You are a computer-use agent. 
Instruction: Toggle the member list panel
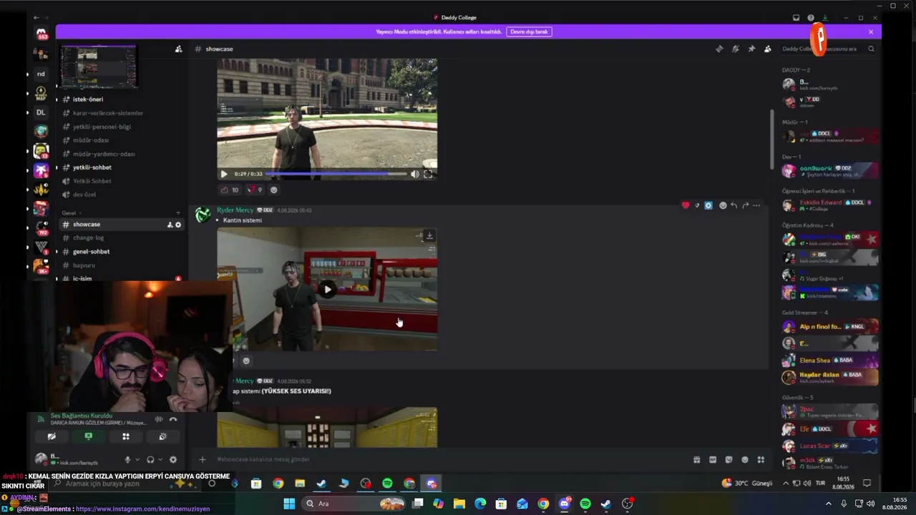coord(767,49)
